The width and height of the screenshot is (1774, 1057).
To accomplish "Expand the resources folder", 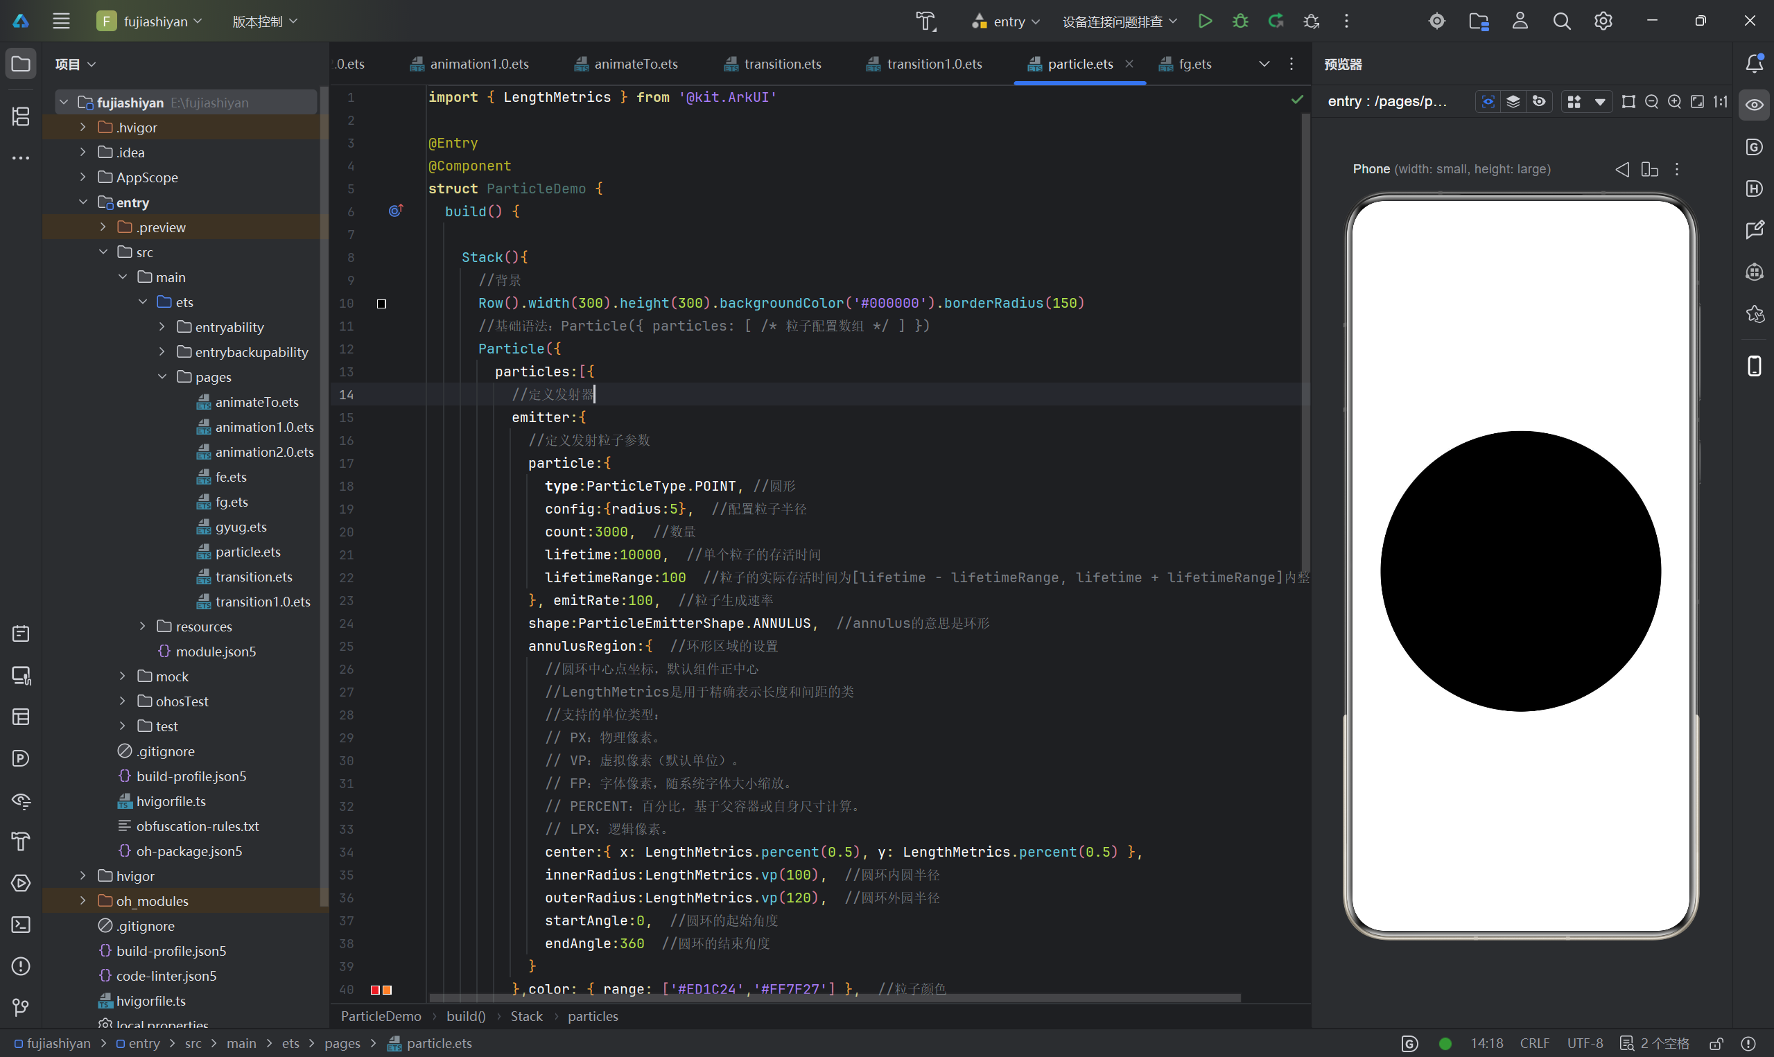I will point(142,626).
